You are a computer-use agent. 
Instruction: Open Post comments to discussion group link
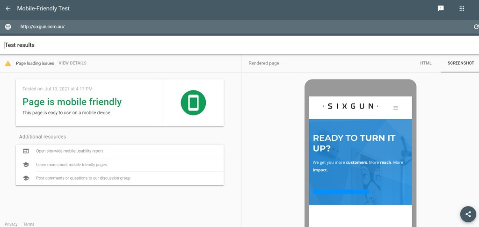[83, 178]
